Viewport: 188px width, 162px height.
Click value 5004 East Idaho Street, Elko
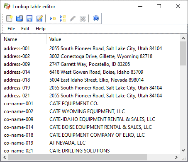(96, 80)
